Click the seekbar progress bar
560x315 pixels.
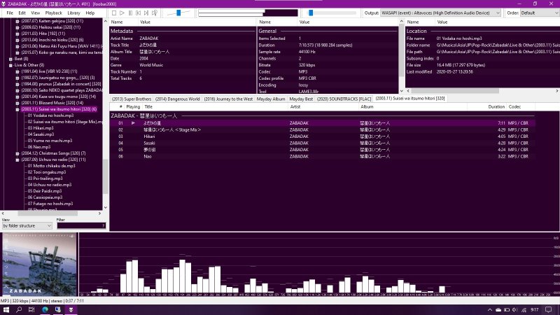click(x=248, y=13)
